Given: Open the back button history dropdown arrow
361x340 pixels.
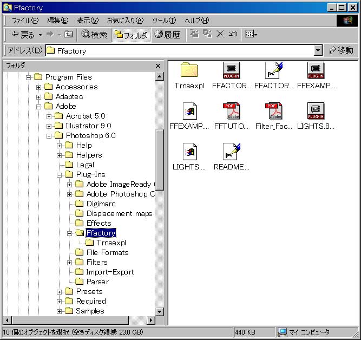Looking at the screenshot, I should 40,35.
